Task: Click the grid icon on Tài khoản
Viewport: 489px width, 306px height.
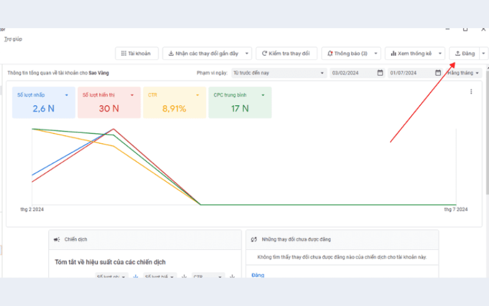Action: [124, 53]
